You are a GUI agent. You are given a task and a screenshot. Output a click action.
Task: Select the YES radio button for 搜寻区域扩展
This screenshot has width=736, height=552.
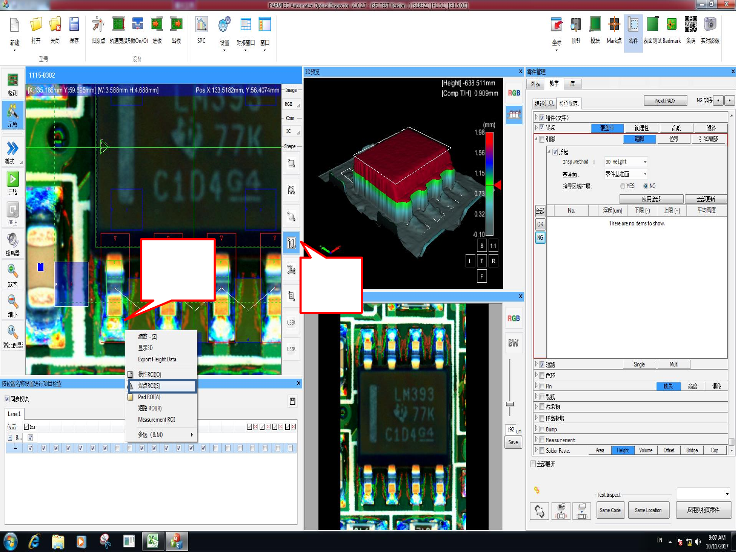(x=623, y=186)
